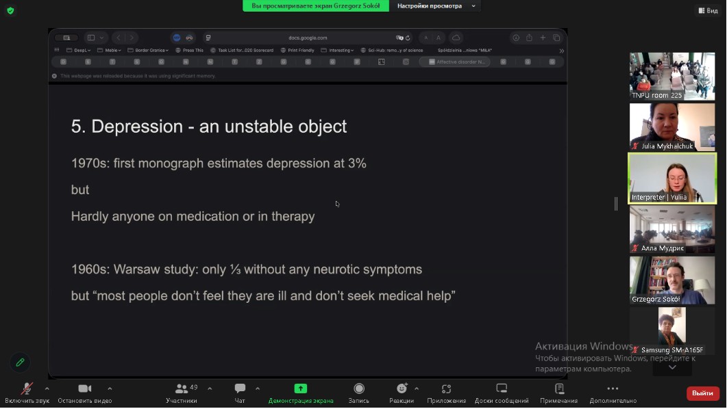Click the green encryption shield icon
The image size is (727, 409).
(10, 10)
